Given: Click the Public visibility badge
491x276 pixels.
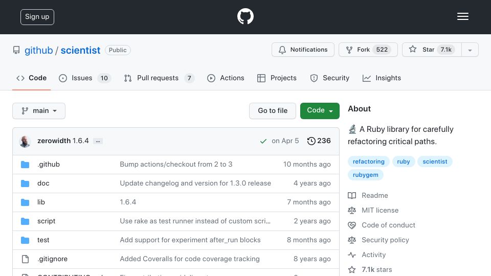Looking at the screenshot, I should coord(118,50).
